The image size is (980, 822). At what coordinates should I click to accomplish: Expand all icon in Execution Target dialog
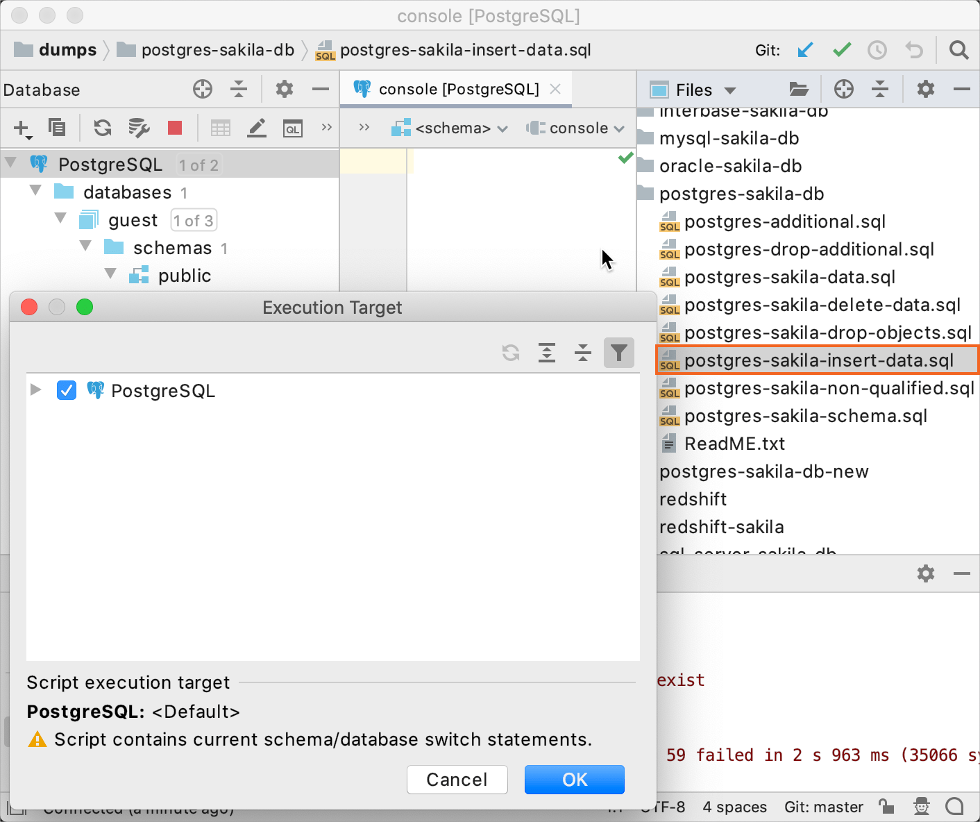tap(547, 353)
